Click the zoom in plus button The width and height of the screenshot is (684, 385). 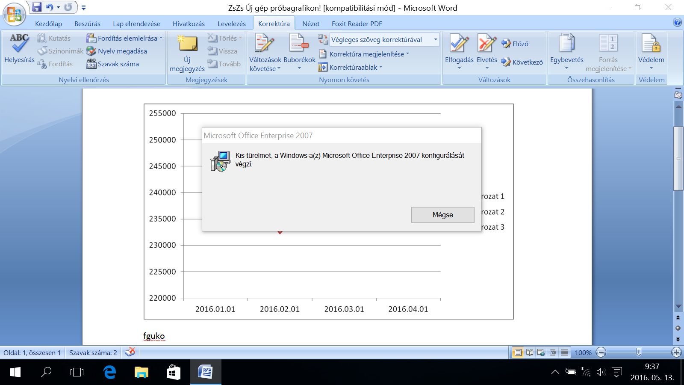tap(676, 352)
